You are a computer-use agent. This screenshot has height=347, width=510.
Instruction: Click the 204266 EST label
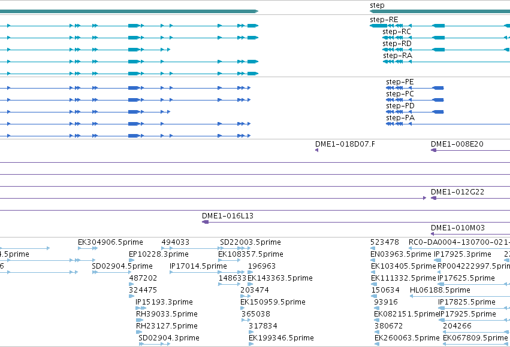pyautogui.click(x=457, y=326)
